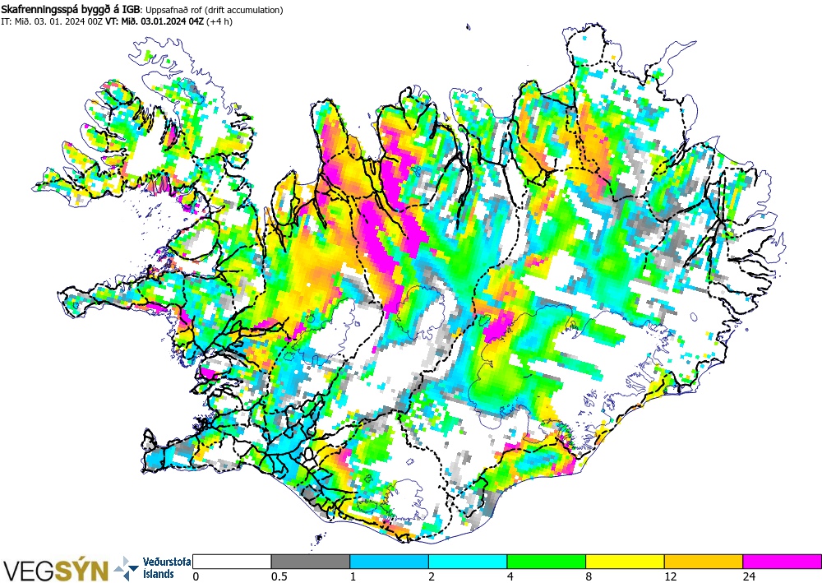
Task: Click the orange 12 legend swatch
Action: point(704,562)
